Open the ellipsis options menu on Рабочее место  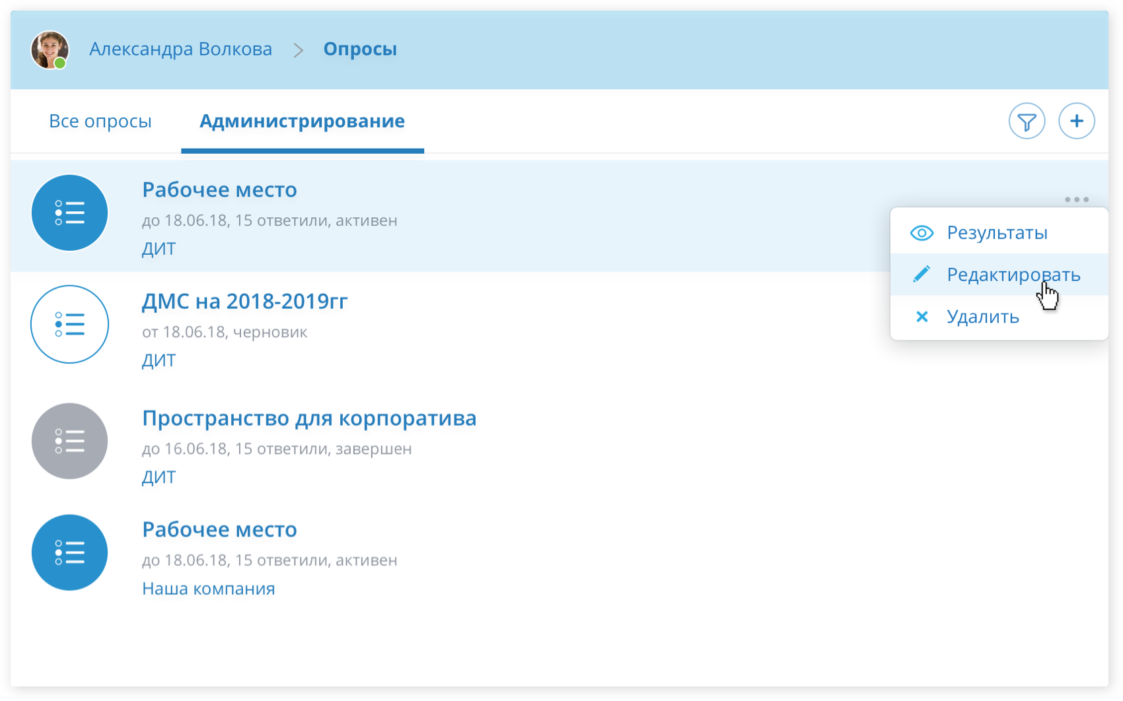pos(1077,199)
